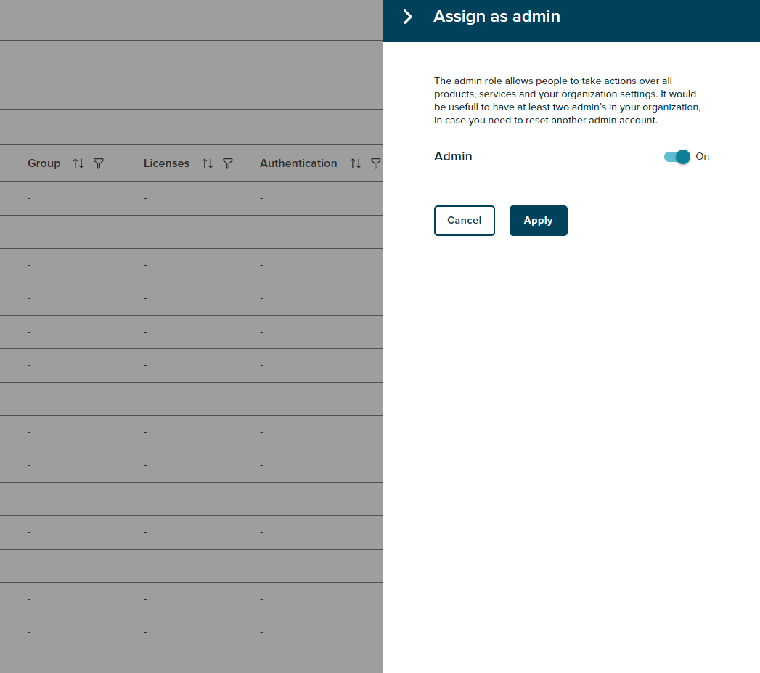Click the Assign as admin title
Viewport: 760px width, 673px height.
(x=497, y=17)
